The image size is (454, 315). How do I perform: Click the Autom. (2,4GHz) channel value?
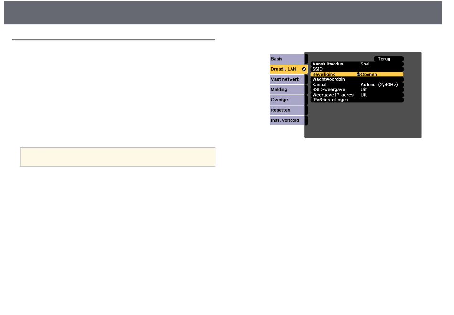tap(379, 85)
